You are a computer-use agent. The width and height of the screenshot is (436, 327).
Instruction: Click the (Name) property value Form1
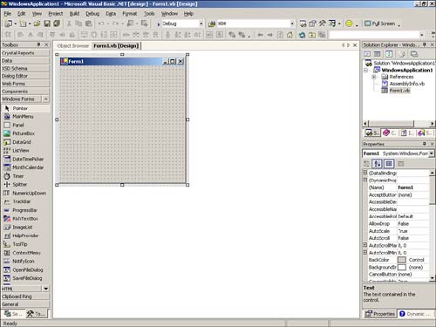click(412, 187)
